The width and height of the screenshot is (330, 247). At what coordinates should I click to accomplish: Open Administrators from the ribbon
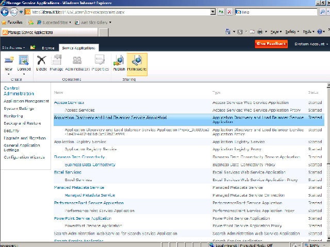[77, 60]
